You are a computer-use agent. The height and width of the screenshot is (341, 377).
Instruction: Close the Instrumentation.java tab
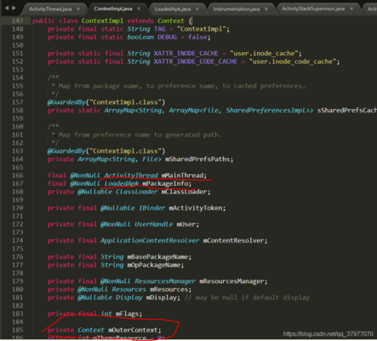click(x=266, y=9)
